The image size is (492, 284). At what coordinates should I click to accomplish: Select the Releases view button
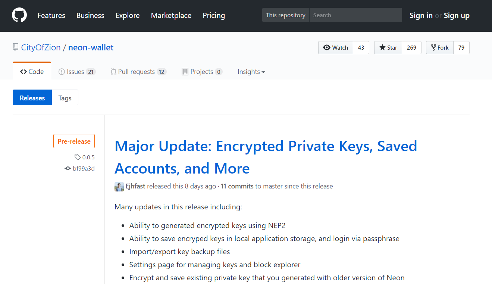(x=32, y=98)
